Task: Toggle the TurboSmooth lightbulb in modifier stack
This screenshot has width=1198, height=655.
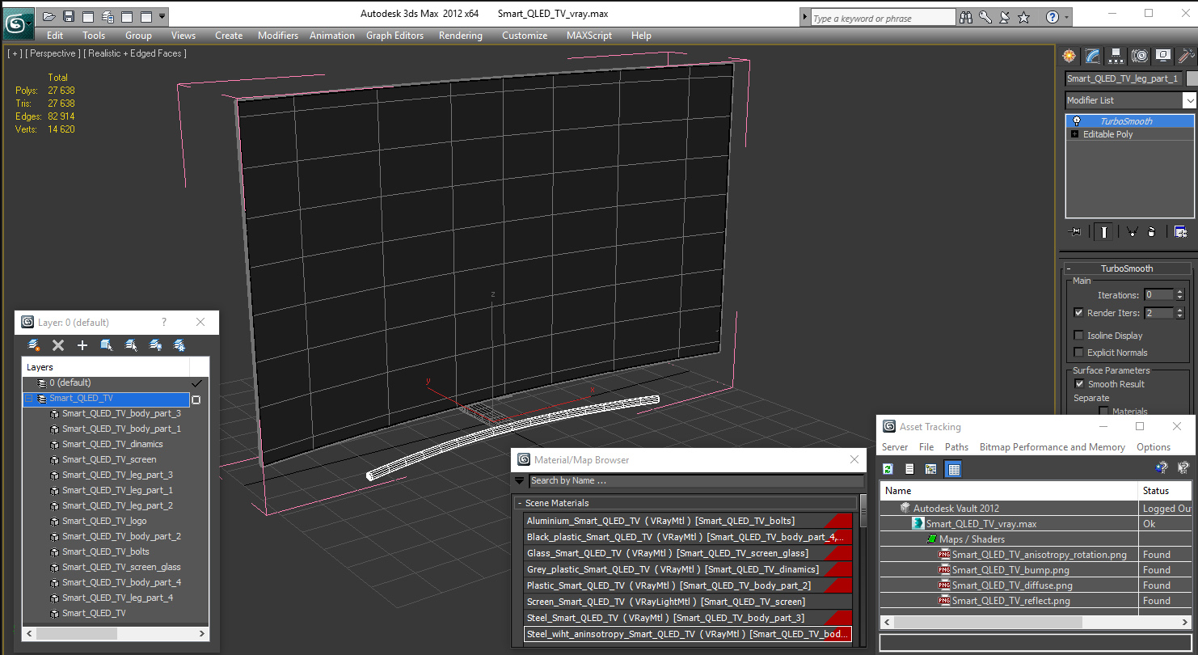Action: [1076, 121]
